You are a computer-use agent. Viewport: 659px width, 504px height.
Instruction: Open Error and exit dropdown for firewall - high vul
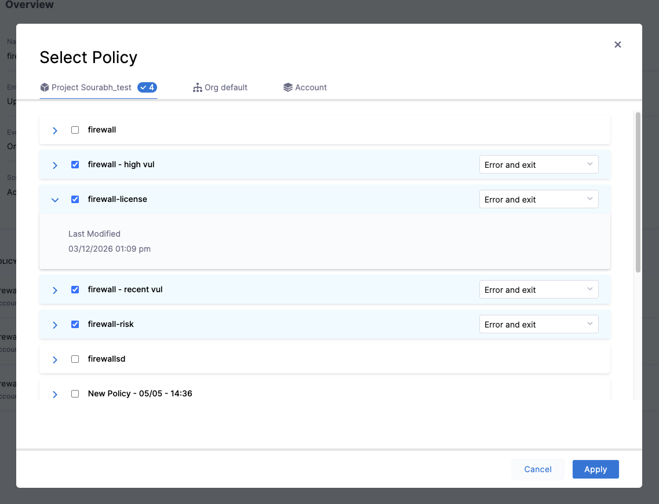(538, 164)
